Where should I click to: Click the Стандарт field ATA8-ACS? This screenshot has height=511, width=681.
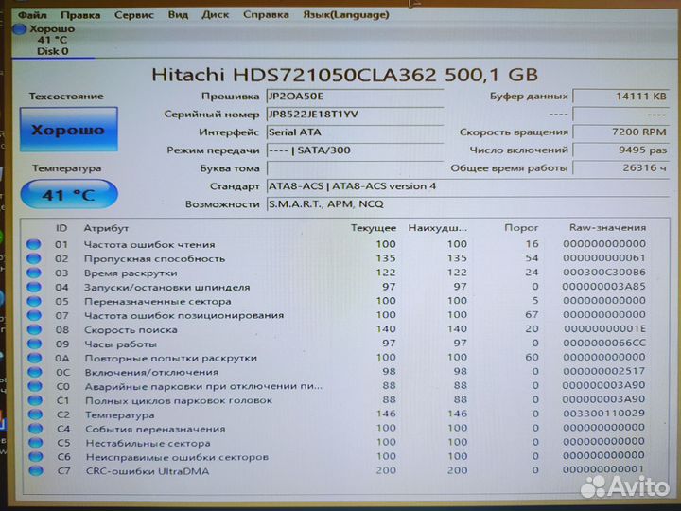click(x=468, y=186)
